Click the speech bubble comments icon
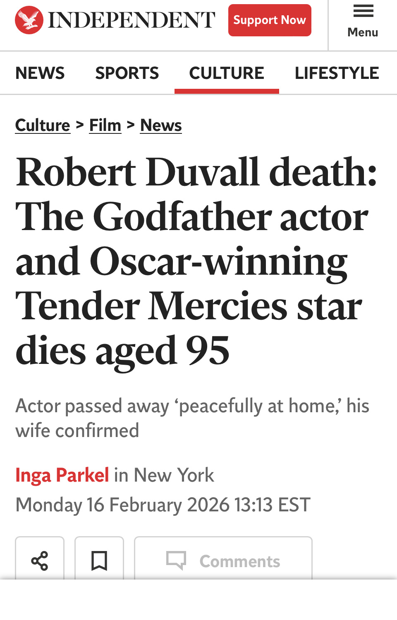Screen dimensions: 397x620 coord(176,561)
